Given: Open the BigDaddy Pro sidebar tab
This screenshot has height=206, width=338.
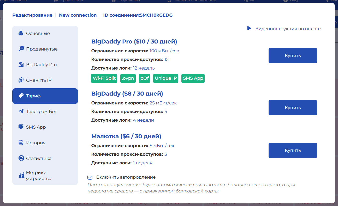Looking at the screenshot, I should point(45,65).
